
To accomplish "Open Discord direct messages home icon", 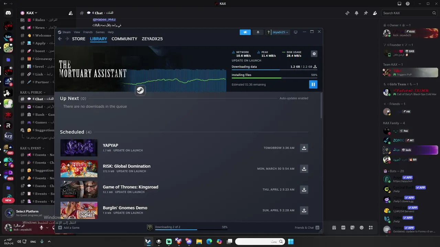I will coord(8,13).
